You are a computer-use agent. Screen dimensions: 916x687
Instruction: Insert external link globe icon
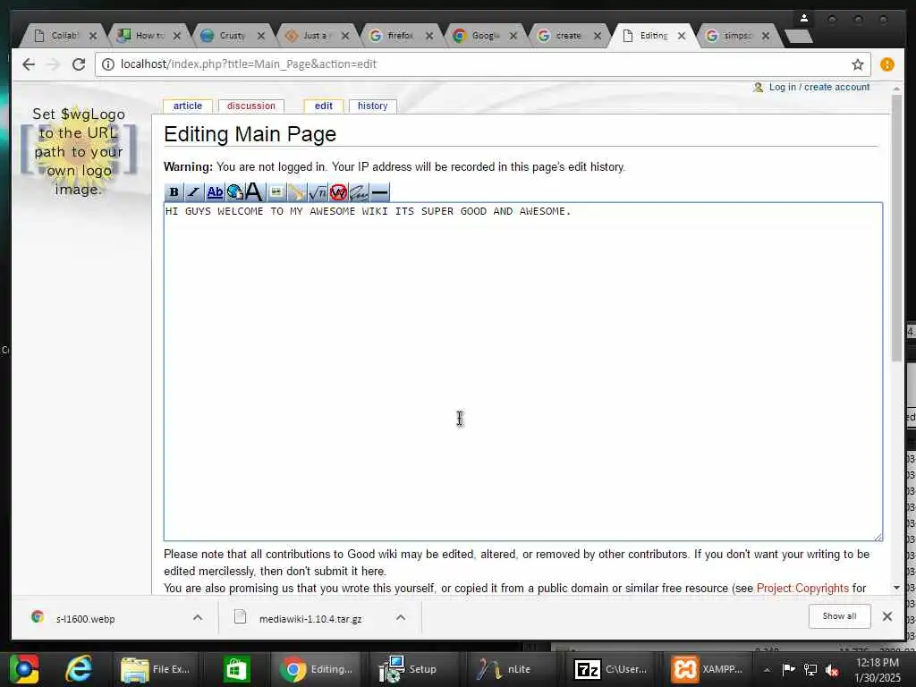235,191
